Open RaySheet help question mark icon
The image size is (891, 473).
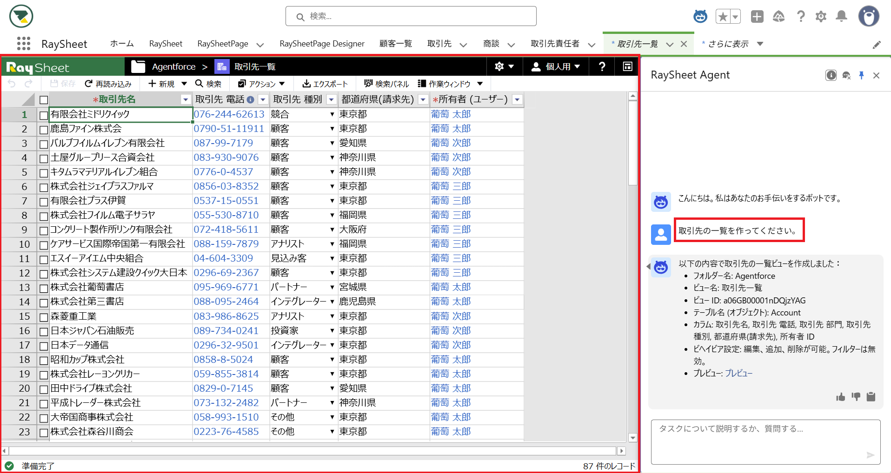(602, 67)
